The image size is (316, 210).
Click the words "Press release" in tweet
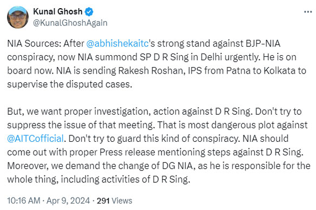127,152
